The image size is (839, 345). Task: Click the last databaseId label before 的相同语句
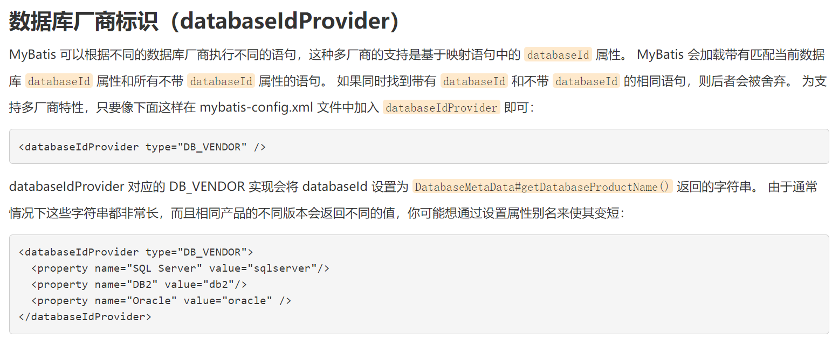click(x=586, y=81)
